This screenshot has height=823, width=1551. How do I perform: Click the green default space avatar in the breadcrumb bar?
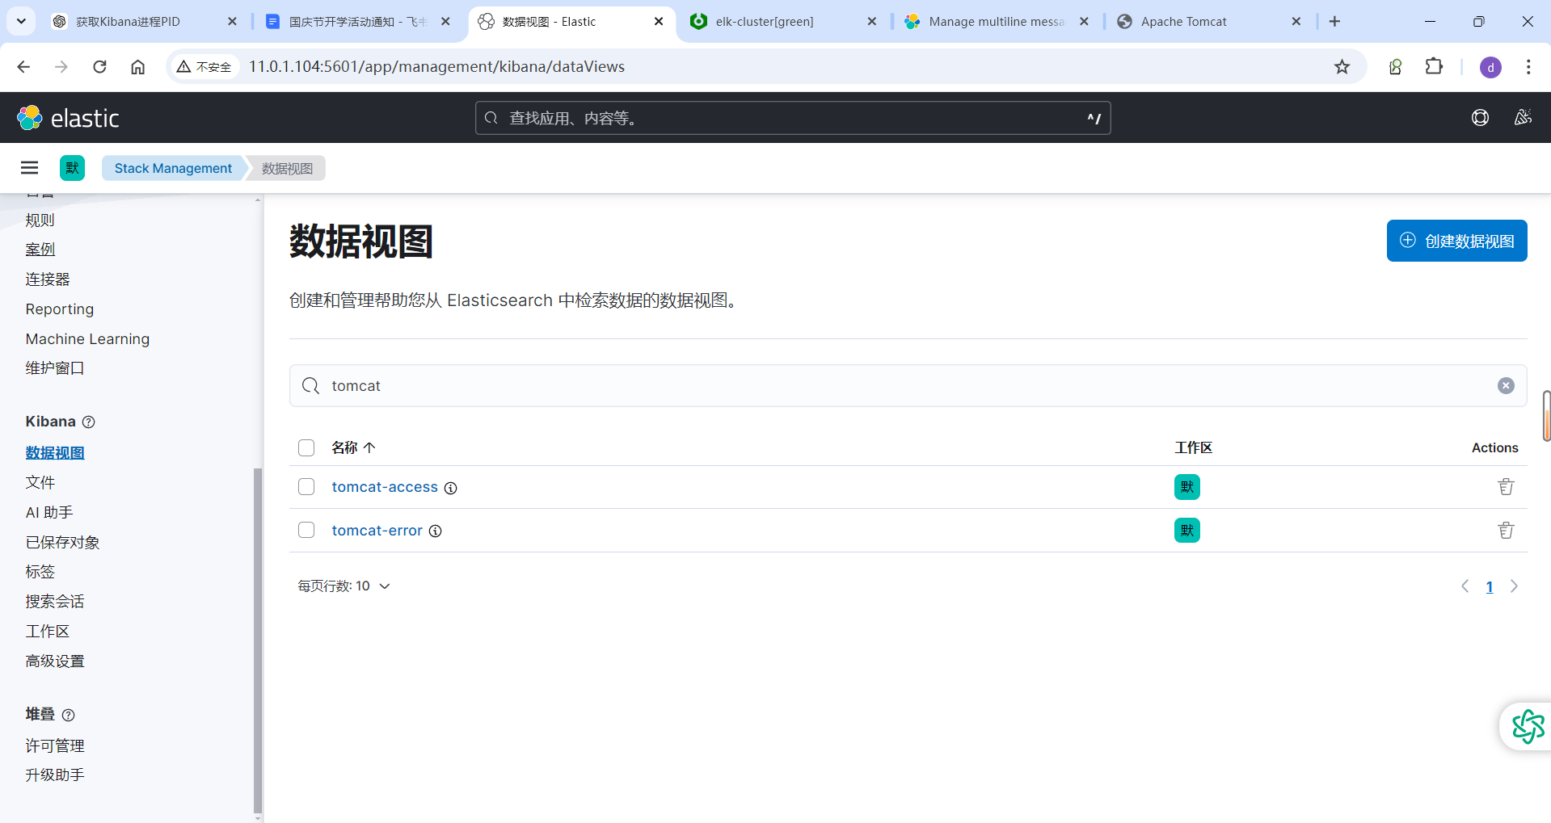point(72,168)
